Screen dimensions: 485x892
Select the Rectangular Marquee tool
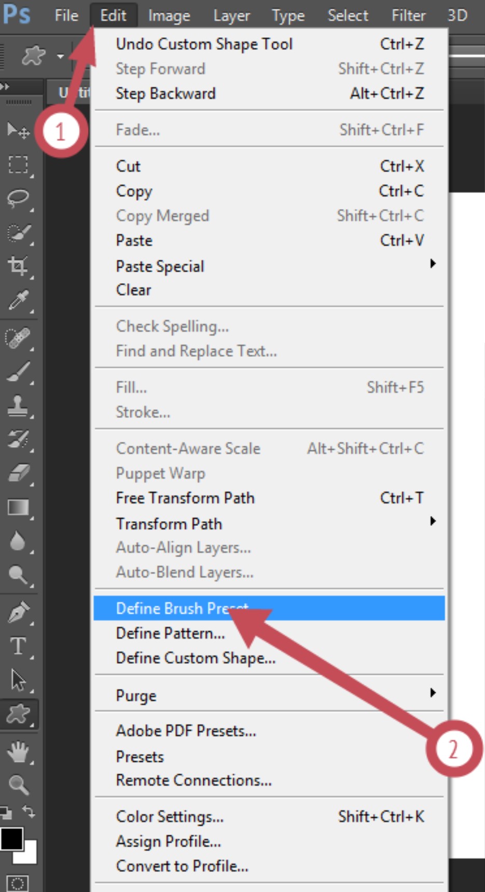click(x=18, y=165)
